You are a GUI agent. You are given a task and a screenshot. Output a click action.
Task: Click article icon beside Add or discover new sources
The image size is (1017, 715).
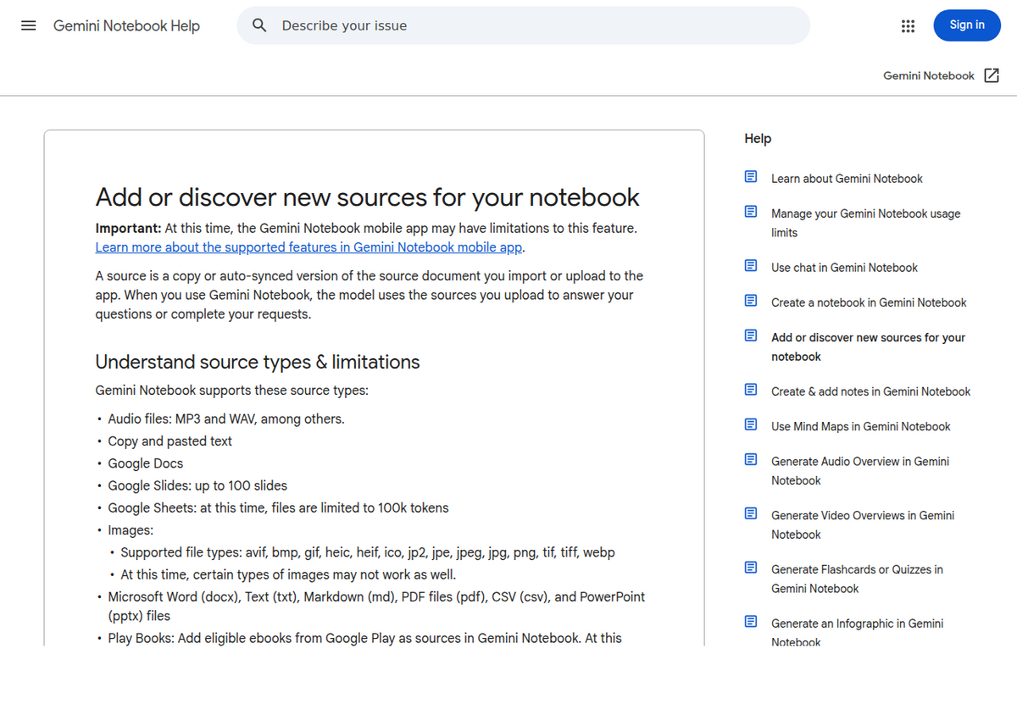click(x=751, y=335)
